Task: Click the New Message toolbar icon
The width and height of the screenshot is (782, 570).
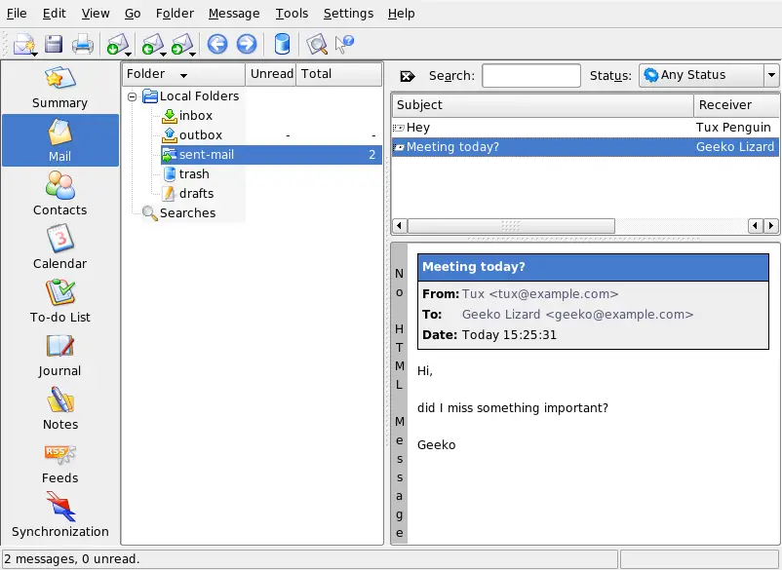Action: tap(23, 44)
